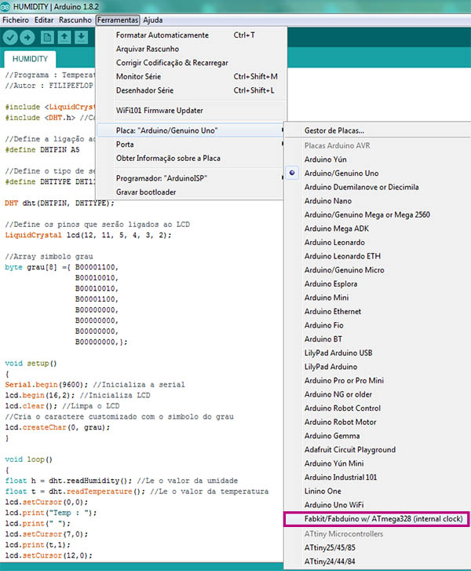Select Arduino Esplora board
471x571 pixels.
tap(377, 284)
